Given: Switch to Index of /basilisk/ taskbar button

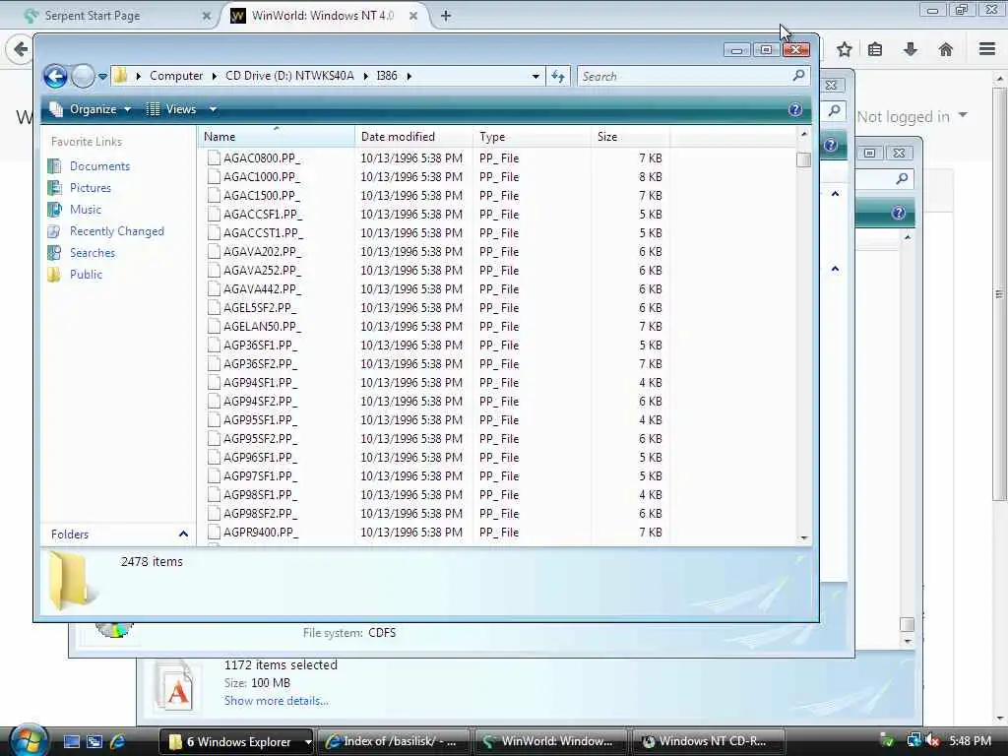Looking at the screenshot, I should pos(394,741).
